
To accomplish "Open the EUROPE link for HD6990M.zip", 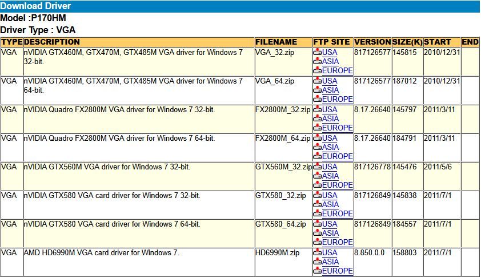I will point(338,271).
